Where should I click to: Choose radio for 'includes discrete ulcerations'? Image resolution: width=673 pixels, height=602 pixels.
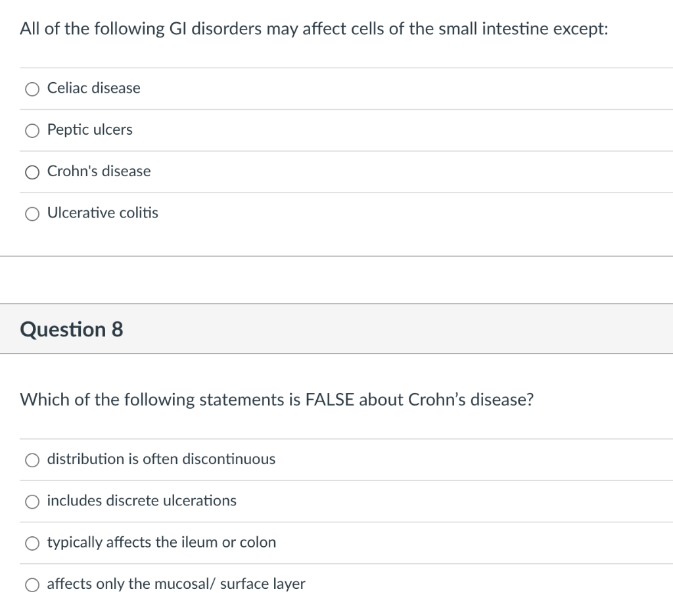(32, 501)
